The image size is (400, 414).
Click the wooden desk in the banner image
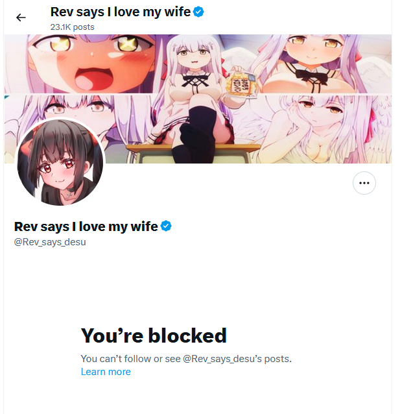(x=195, y=154)
